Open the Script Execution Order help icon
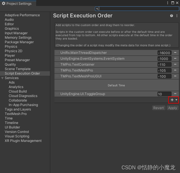The height and width of the screenshot is (173, 180). point(172,16)
